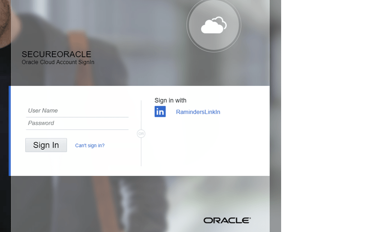Click the blank white area right of the page
The image size is (369, 232).
pos(324,117)
